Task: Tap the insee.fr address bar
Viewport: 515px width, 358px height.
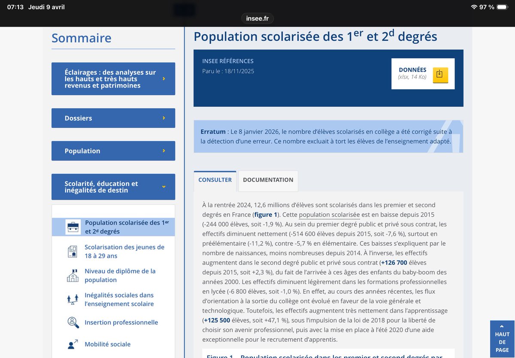Action: coord(257,18)
